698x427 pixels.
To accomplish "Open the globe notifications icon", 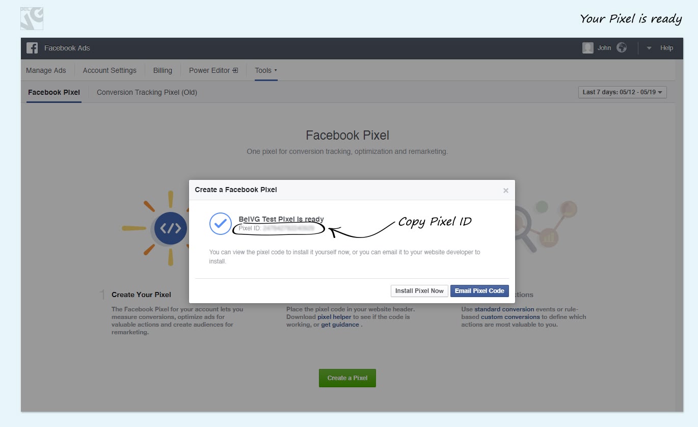I will coord(621,48).
